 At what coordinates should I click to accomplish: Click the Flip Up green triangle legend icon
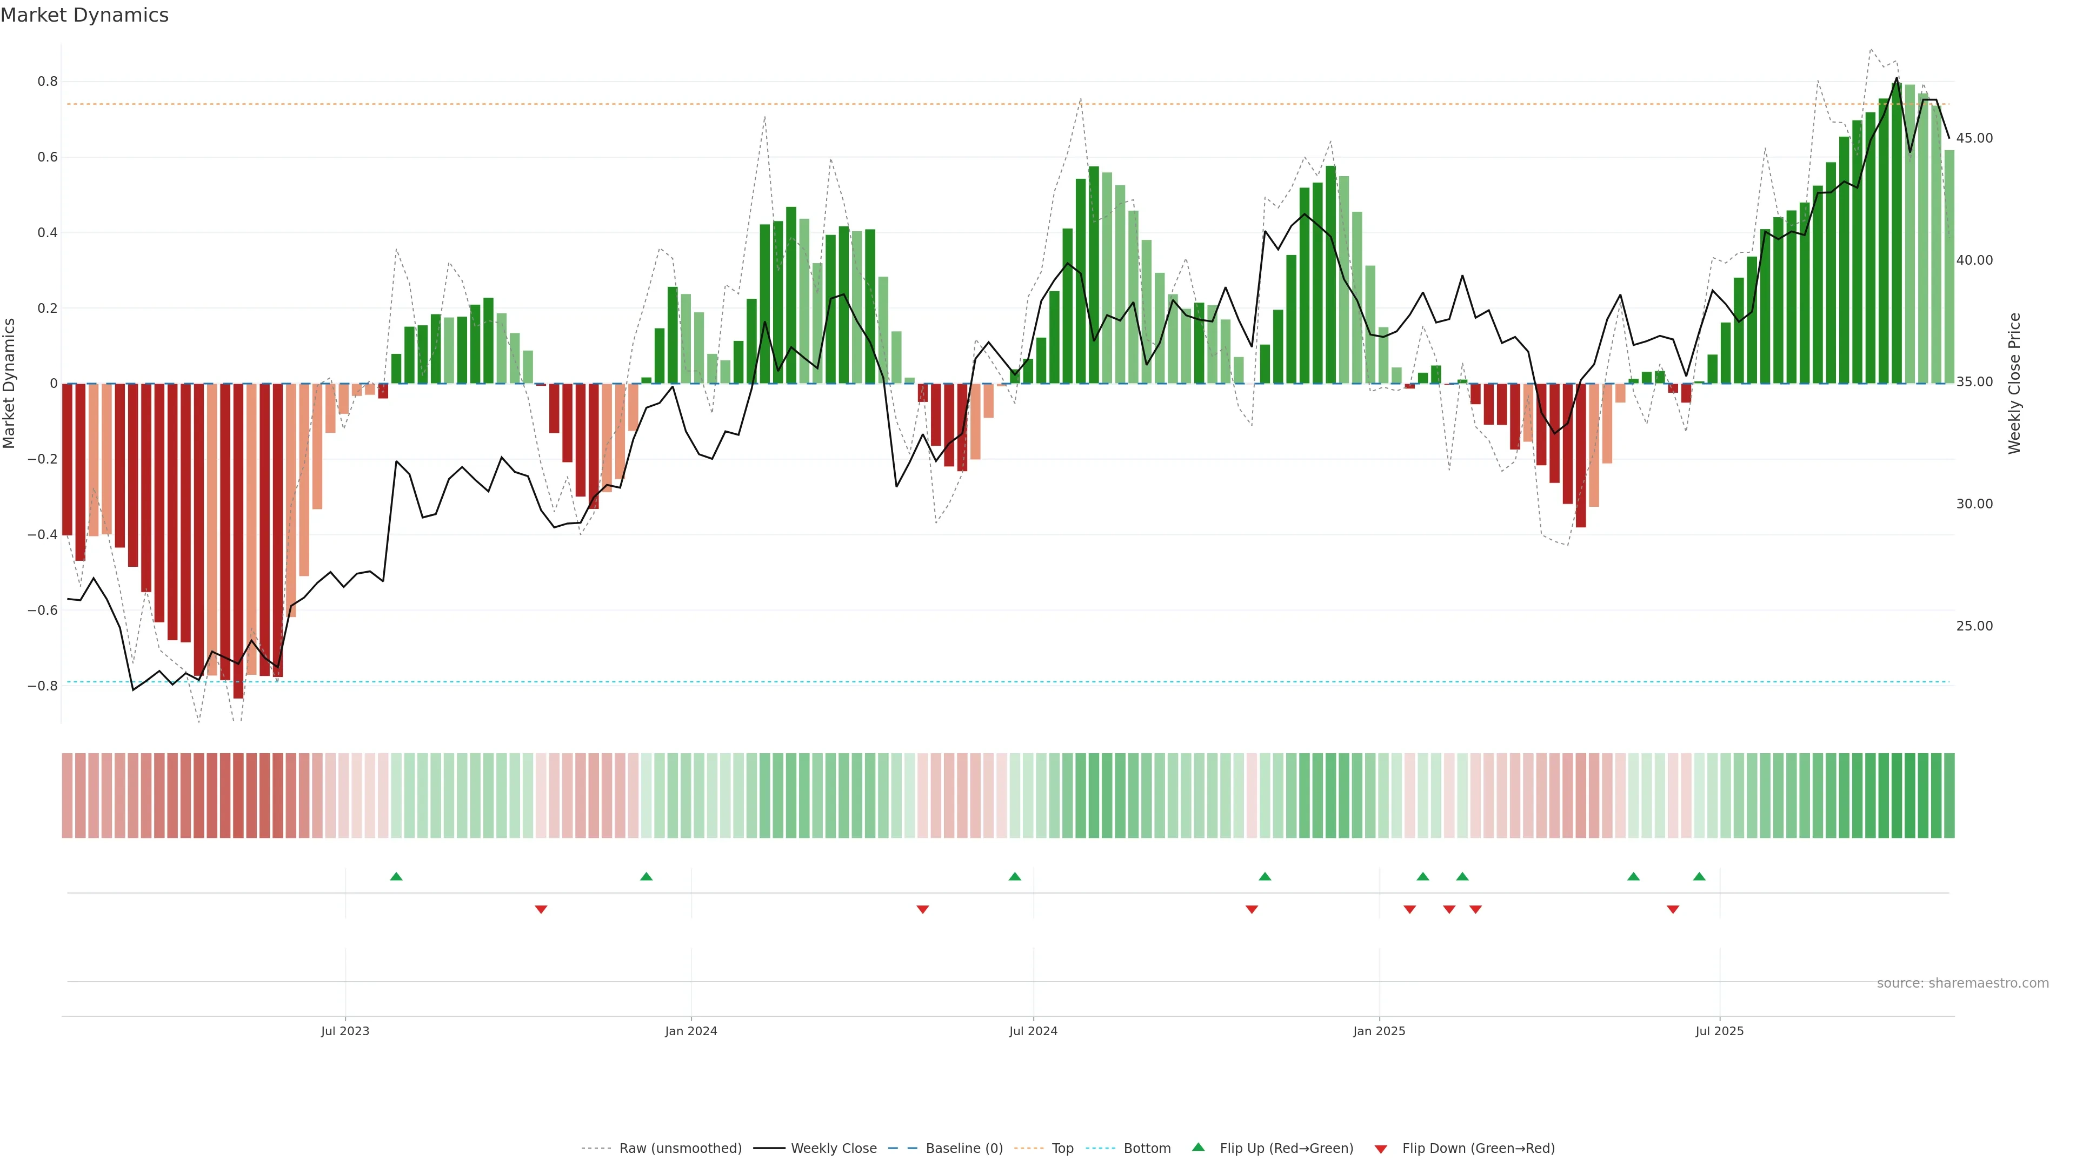[x=1199, y=1147]
